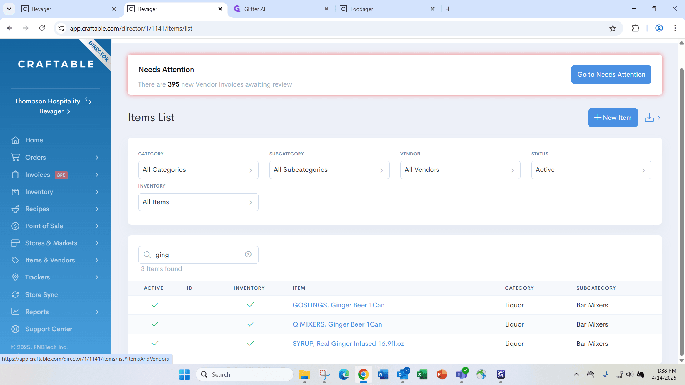685x385 pixels.
Task: Open Microsoft Teams from the taskbar
Action: 461,374
